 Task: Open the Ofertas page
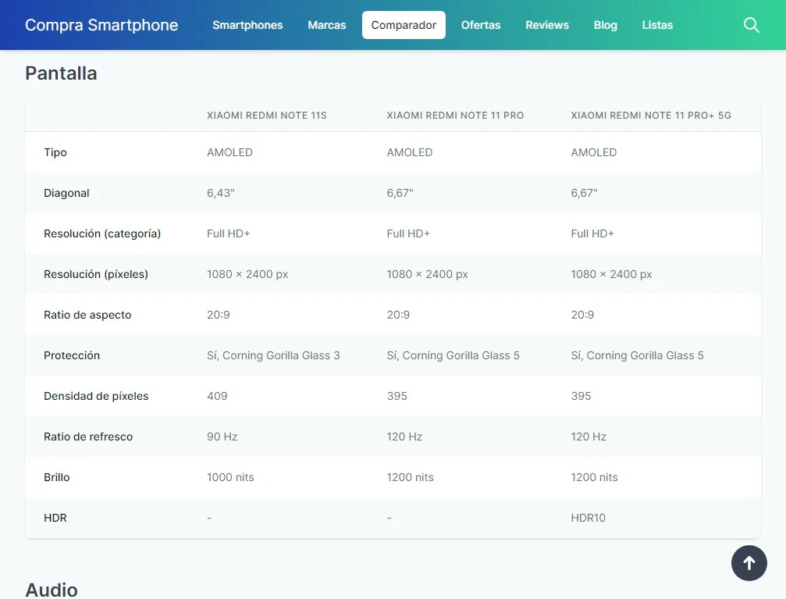(x=481, y=25)
